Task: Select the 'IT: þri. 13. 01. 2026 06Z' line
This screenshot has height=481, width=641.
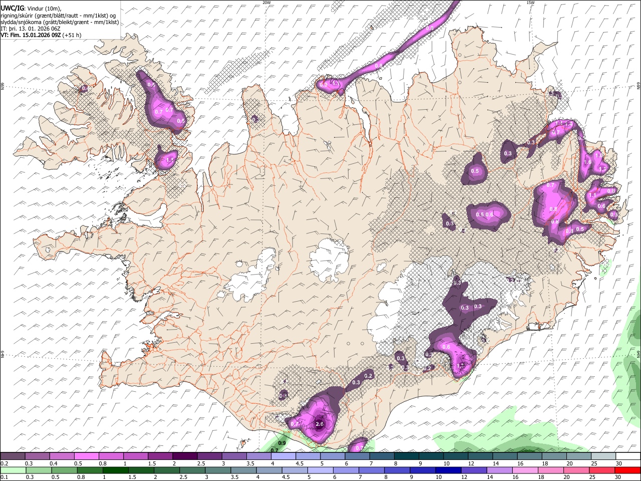Action: coord(31,29)
